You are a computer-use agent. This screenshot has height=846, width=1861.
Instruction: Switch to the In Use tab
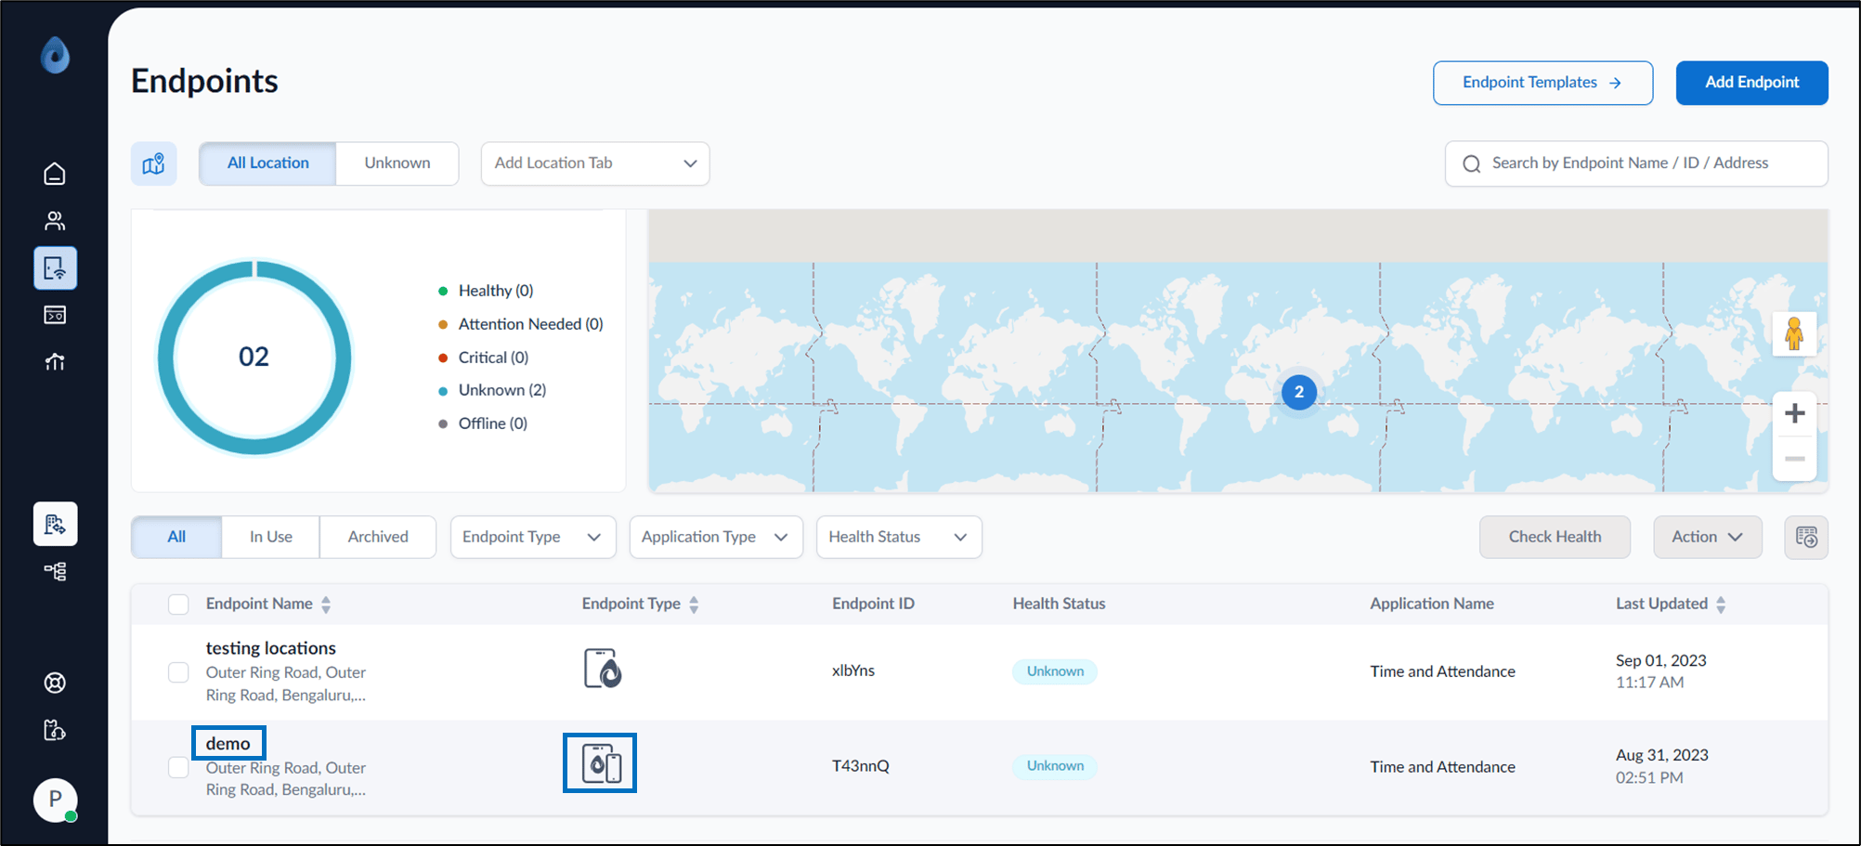pos(271,537)
